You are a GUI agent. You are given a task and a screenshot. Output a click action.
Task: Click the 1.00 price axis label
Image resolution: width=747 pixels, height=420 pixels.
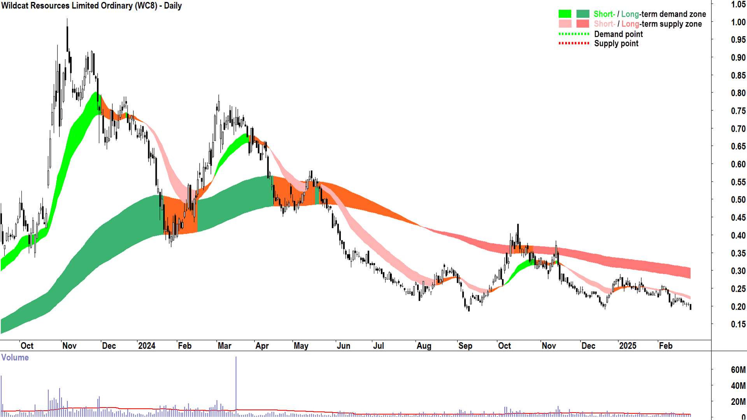coord(738,22)
